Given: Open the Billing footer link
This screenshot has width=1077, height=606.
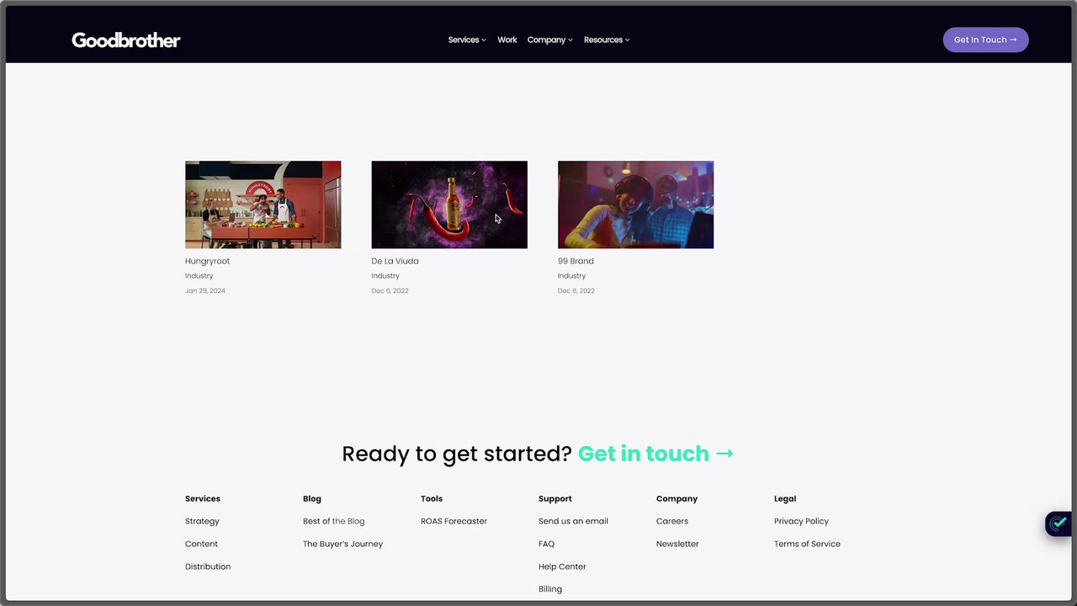Looking at the screenshot, I should coord(550,589).
